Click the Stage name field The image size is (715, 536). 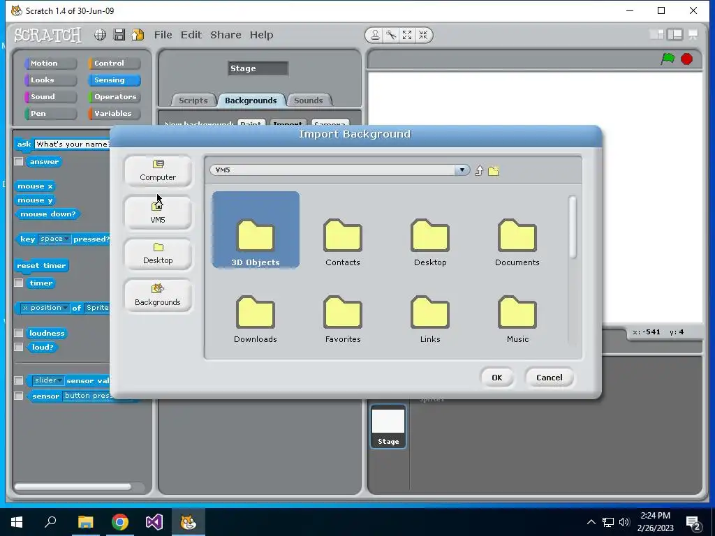pyautogui.click(x=258, y=68)
